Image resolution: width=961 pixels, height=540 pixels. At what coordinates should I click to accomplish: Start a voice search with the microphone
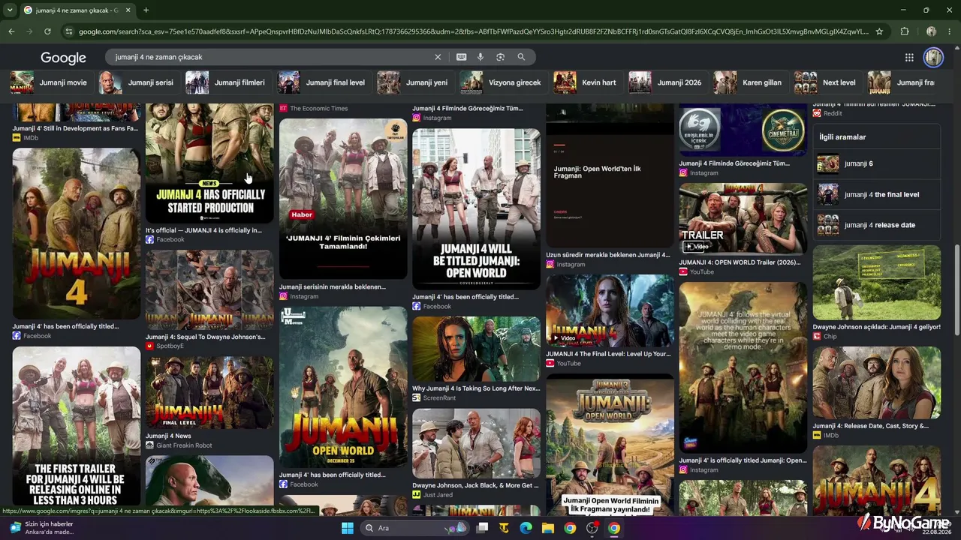click(480, 57)
